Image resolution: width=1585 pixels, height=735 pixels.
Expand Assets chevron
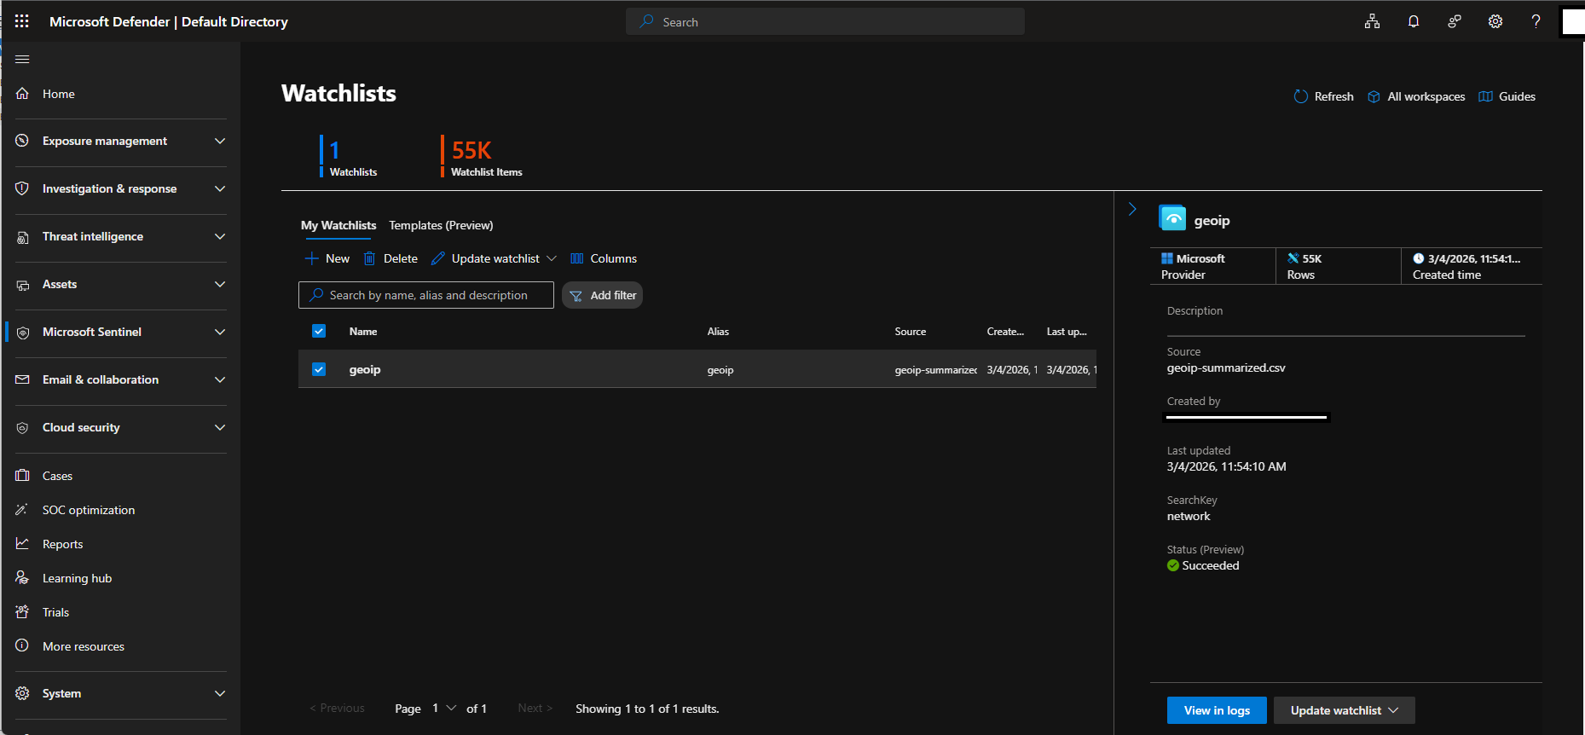[x=220, y=284]
